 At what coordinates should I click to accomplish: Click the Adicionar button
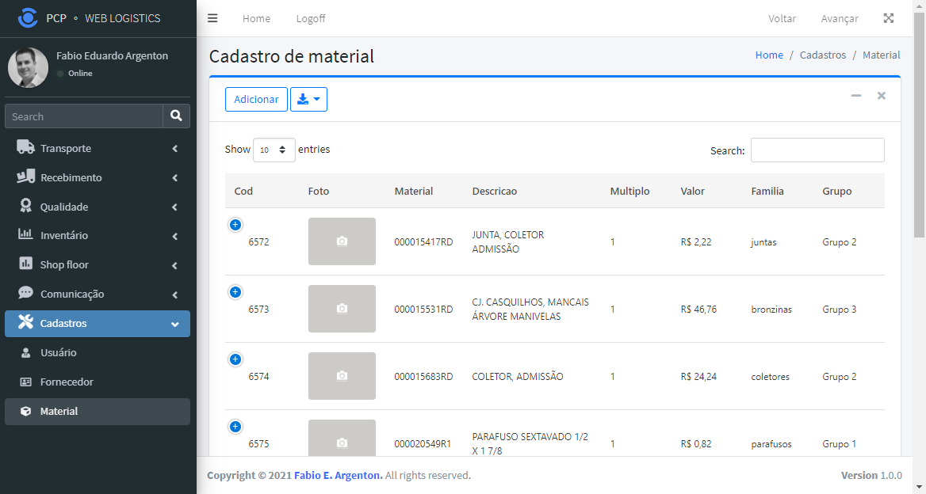coord(256,99)
